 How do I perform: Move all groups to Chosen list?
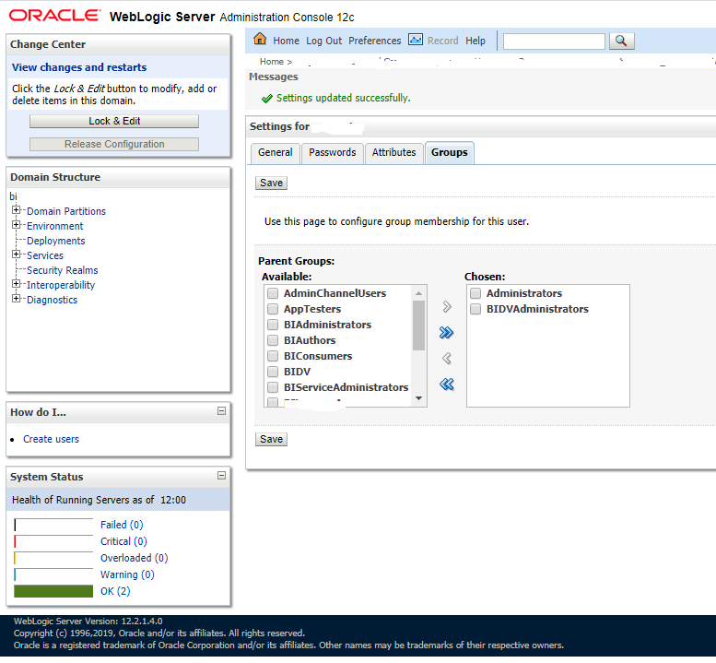[447, 333]
